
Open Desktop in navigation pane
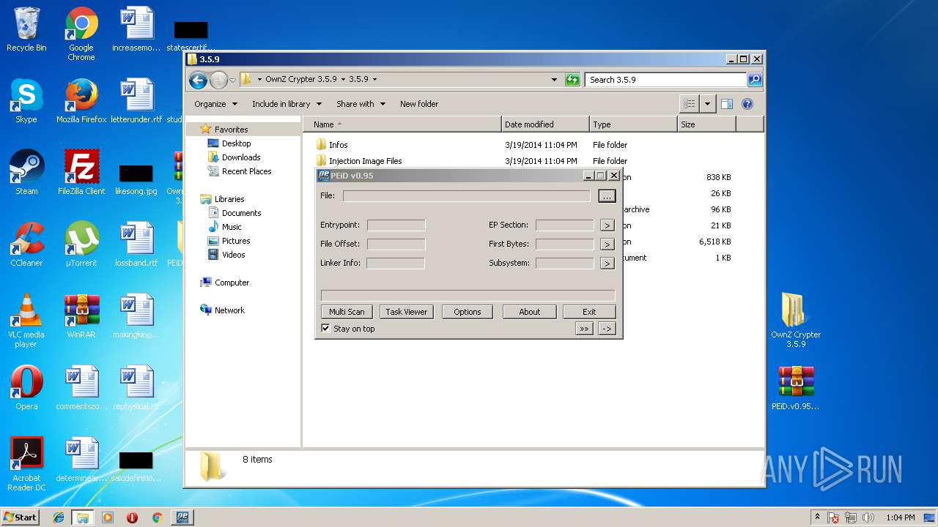[x=229, y=143]
